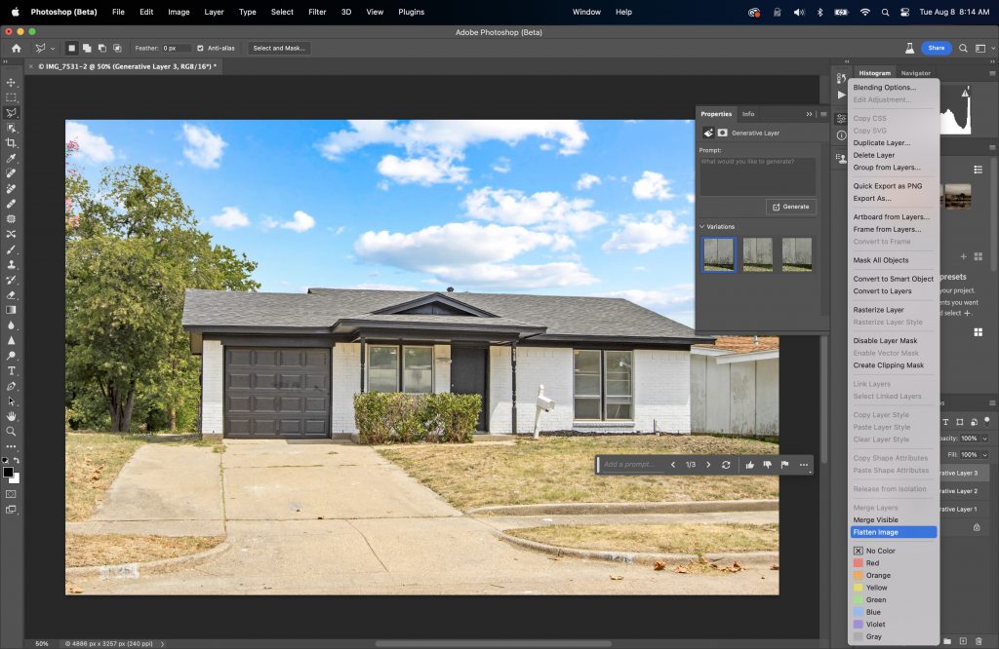This screenshot has width=999, height=649.
Task: Select the Type tool in the toolbar
Action: (12, 370)
